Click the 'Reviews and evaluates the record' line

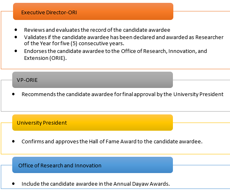click(x=97, y=30)
